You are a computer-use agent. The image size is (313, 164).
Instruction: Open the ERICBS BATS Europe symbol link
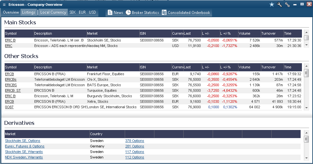tap(11, 85)
